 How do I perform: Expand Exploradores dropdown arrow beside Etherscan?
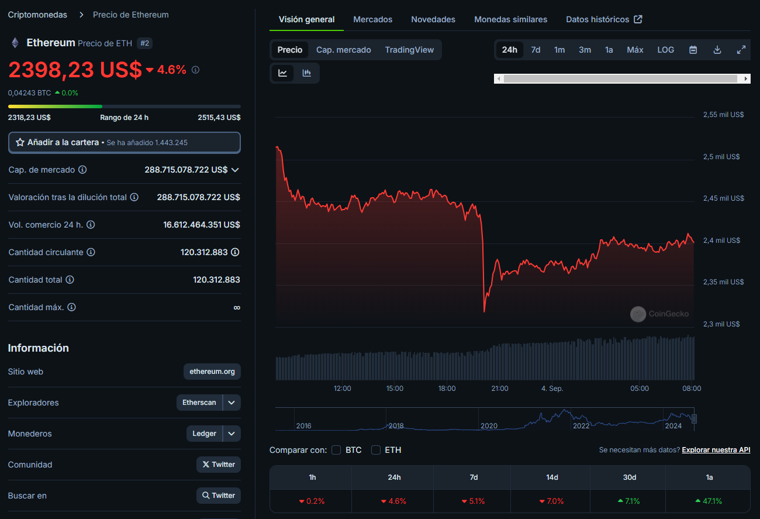coord(232,403)
